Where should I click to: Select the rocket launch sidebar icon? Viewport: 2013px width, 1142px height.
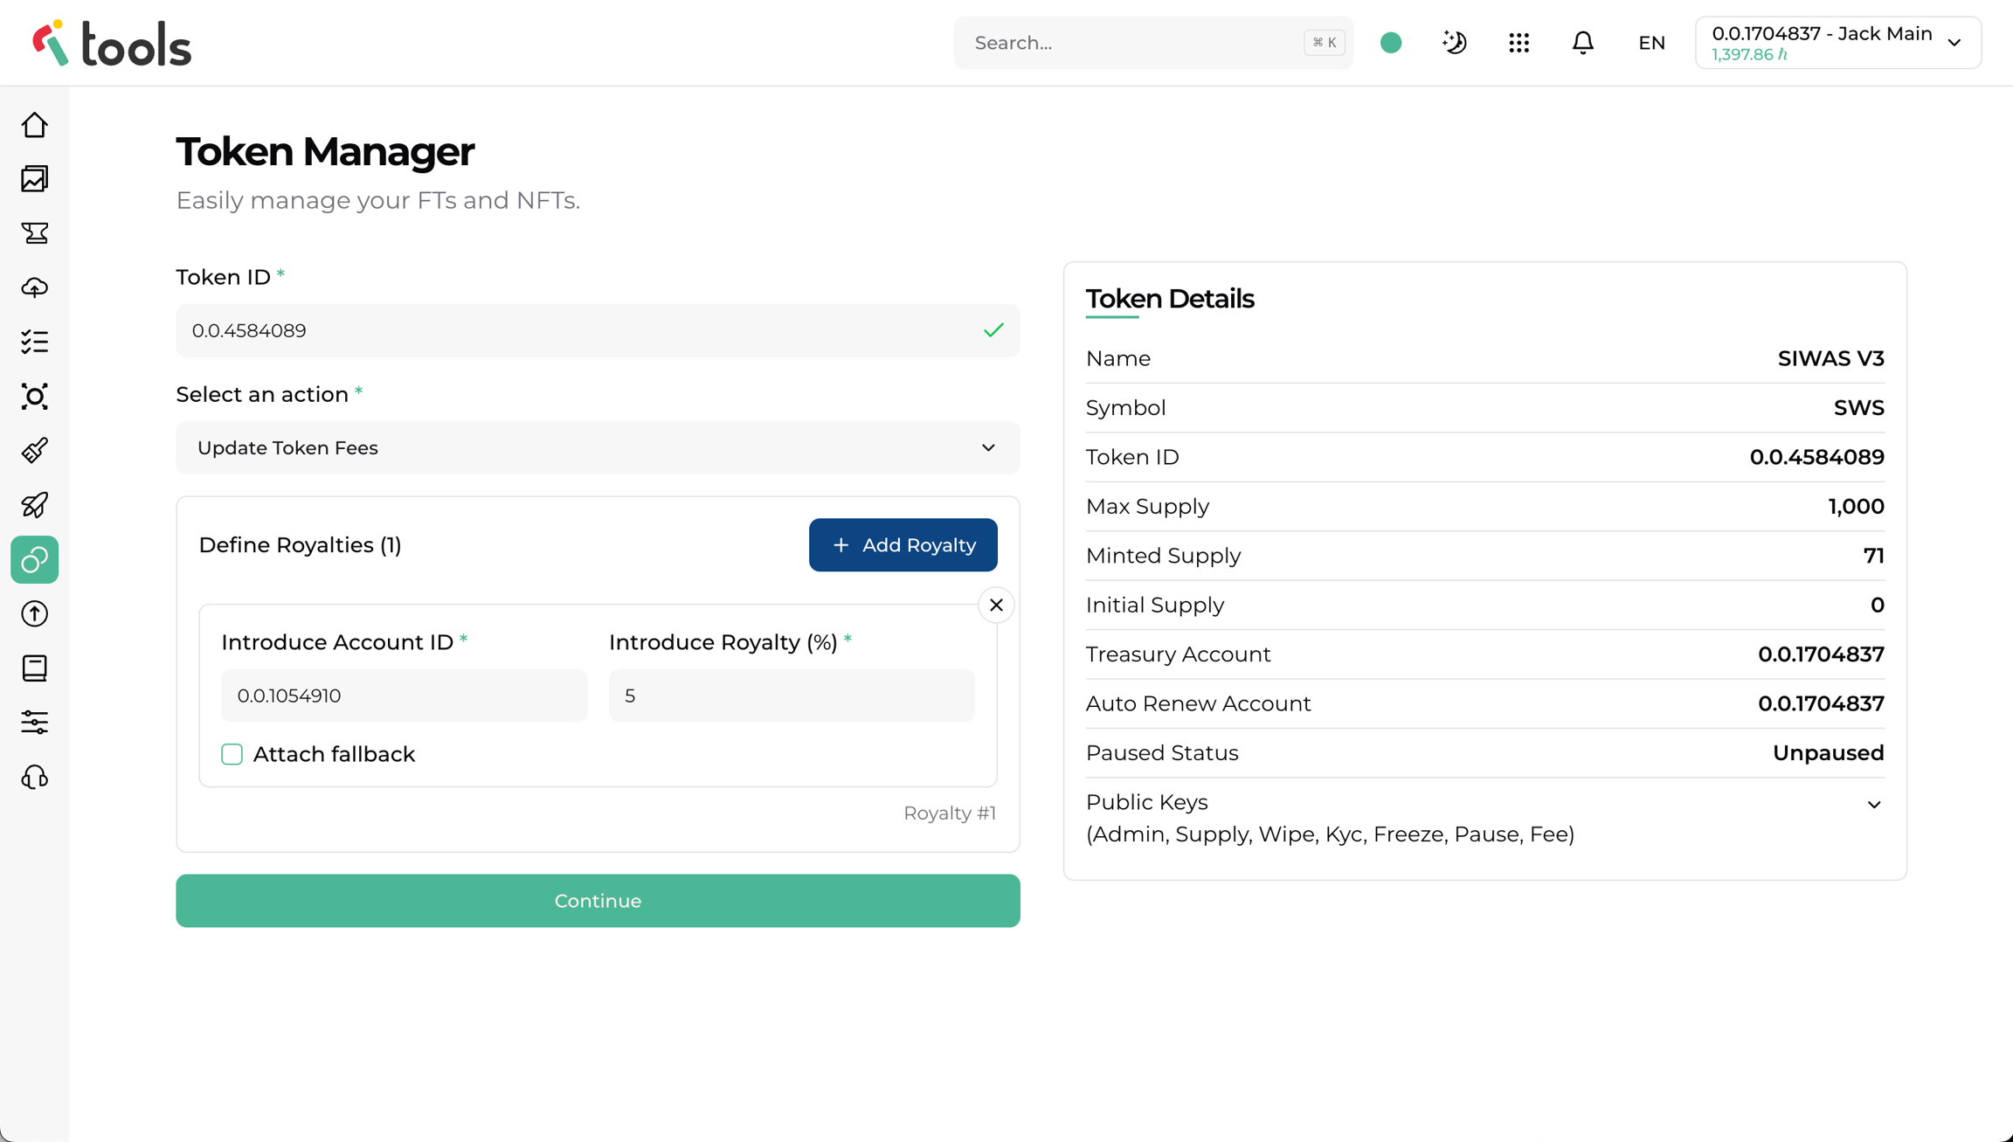tap(35, 505)
